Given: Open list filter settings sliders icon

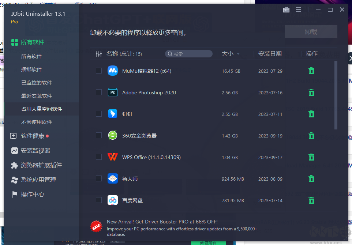Looking at the screenshot, I should click(x=99, y=54).
